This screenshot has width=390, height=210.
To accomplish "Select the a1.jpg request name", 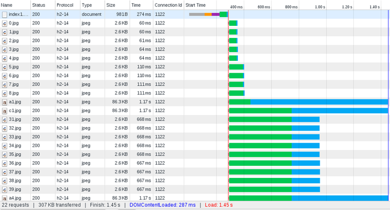I will pos(15,102).
